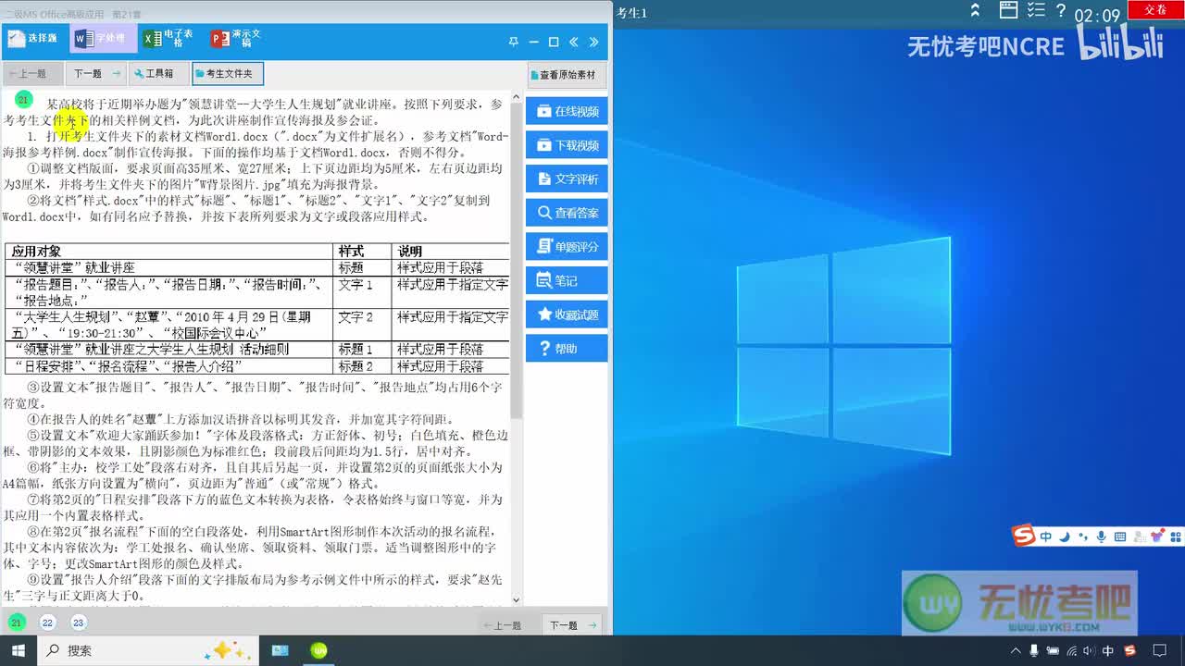Toggle 中 Chinese mode on Sogou IME bar
This screenshot has height=666, width=1185.
coord(1045,536)
